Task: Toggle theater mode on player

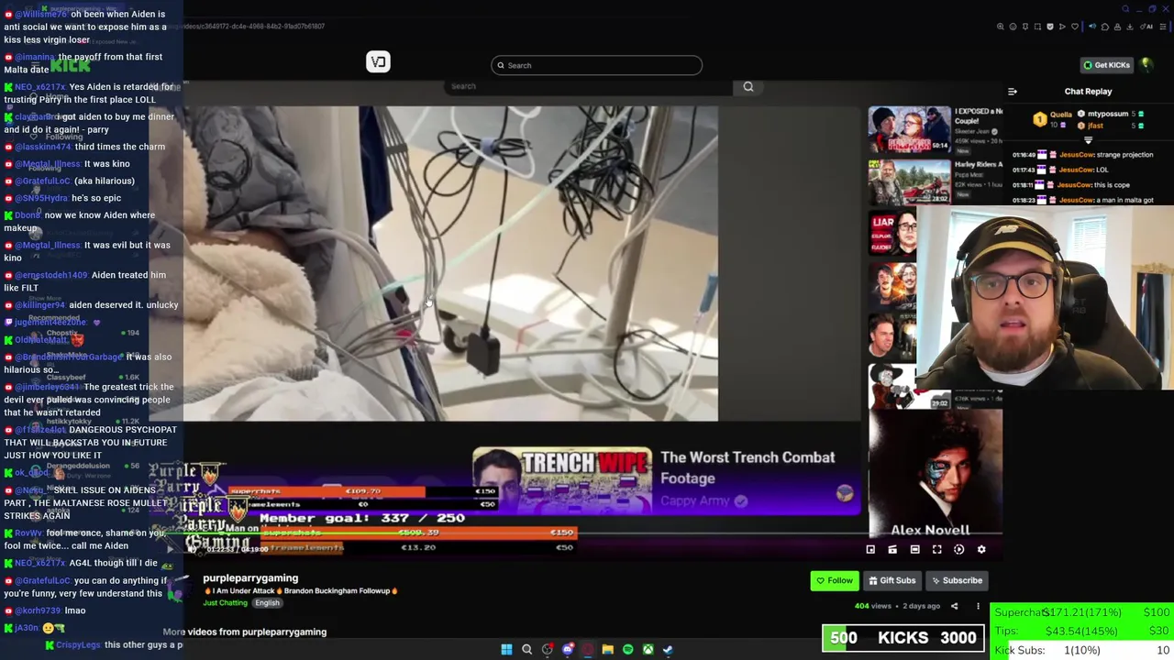Action: [914, 550]
